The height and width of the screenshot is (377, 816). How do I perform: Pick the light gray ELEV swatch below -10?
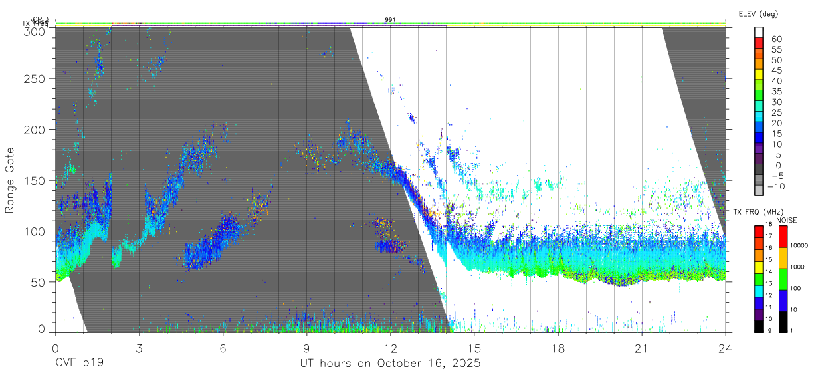[x=758, y=189]
